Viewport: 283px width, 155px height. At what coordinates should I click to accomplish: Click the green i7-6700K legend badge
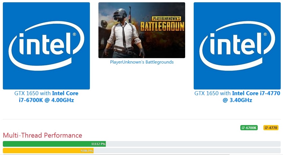tap(249, 128)
